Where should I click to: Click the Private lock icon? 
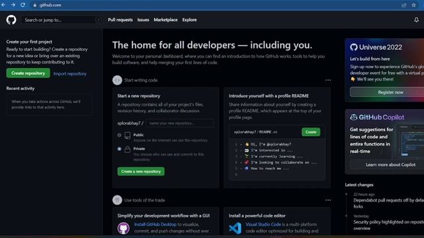127,149
